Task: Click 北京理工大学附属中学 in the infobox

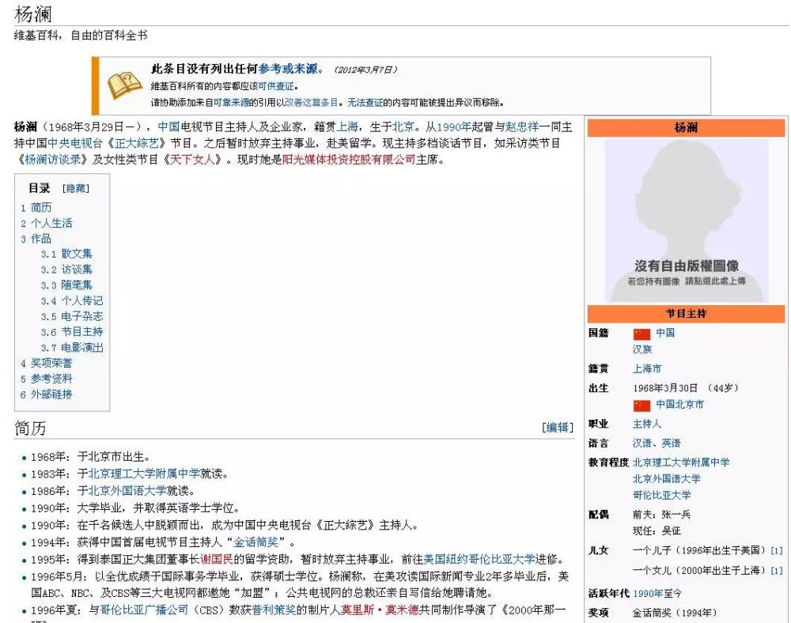Action: [681, 463]
